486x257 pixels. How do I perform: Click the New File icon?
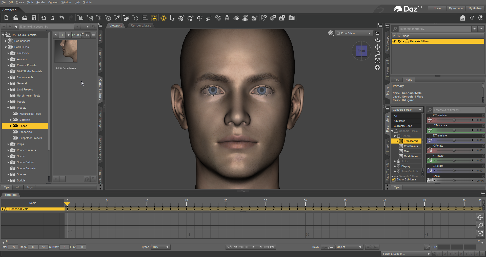(6, 18)
